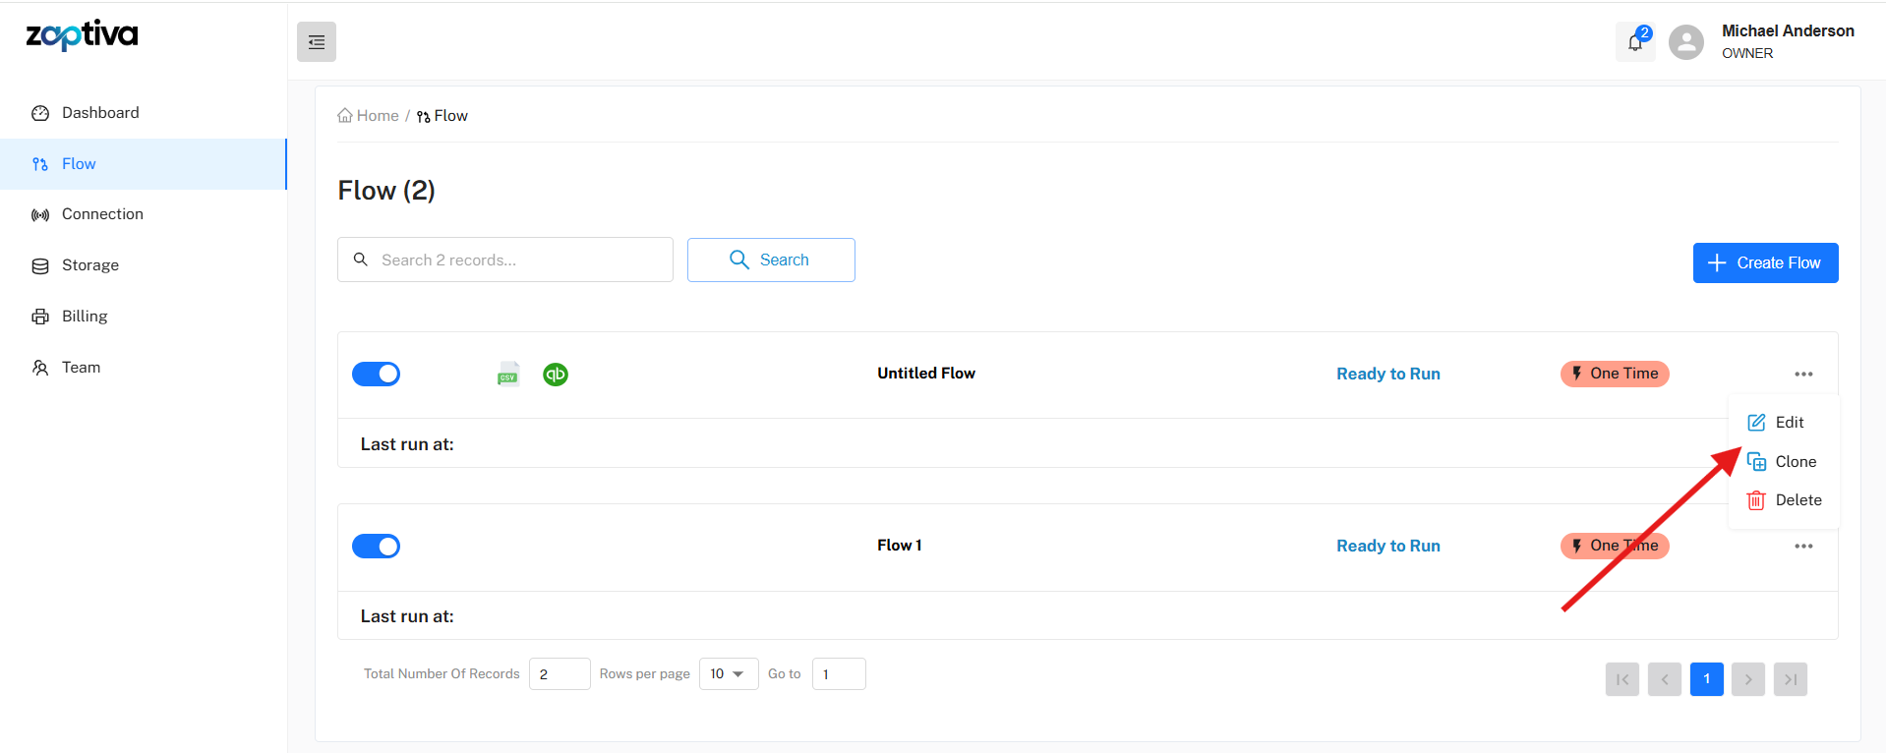Click the QuickBooks icon on Untitled Flow

click(556, 375)
